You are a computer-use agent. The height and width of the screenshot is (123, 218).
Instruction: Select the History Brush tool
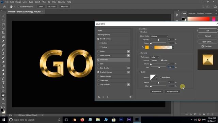pyautogui.click(x=3, y=58)
